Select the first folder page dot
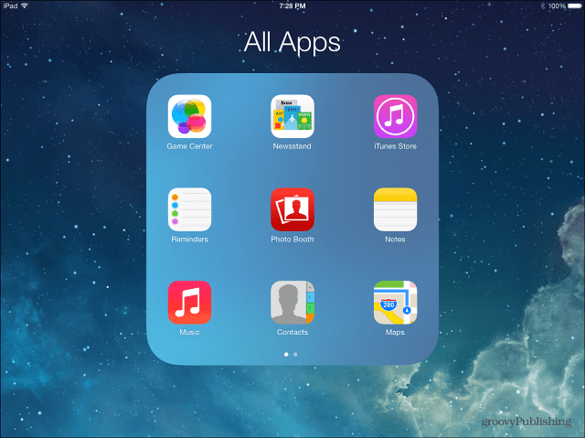The height and width of the screenshot is (438, 585). point(286,355)
